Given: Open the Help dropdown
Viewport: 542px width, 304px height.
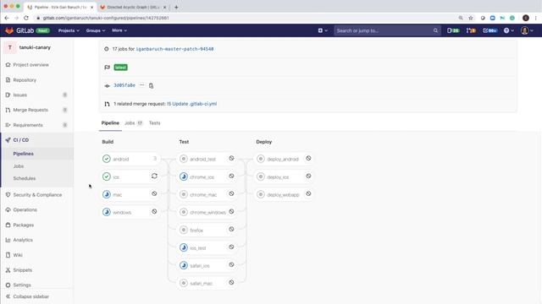Looking at the screenshot, I should click(508, 30).
